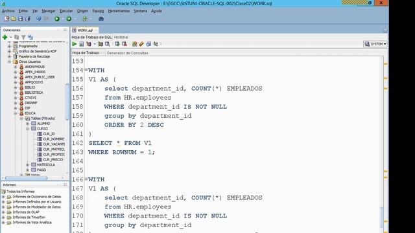This screenshot has width=415, height=233.
Task: Expand the BIBLIOTECA user node
Action: tap(16, 93)
